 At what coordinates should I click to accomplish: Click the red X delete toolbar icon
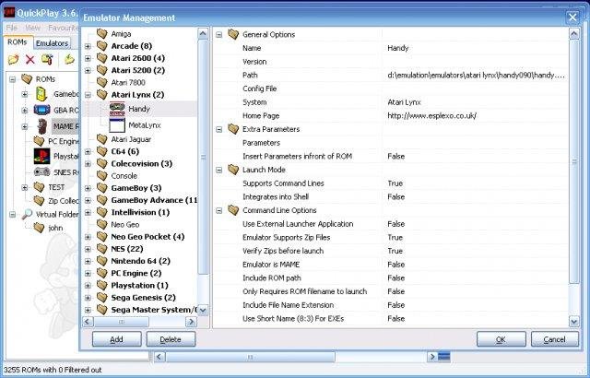30,59
